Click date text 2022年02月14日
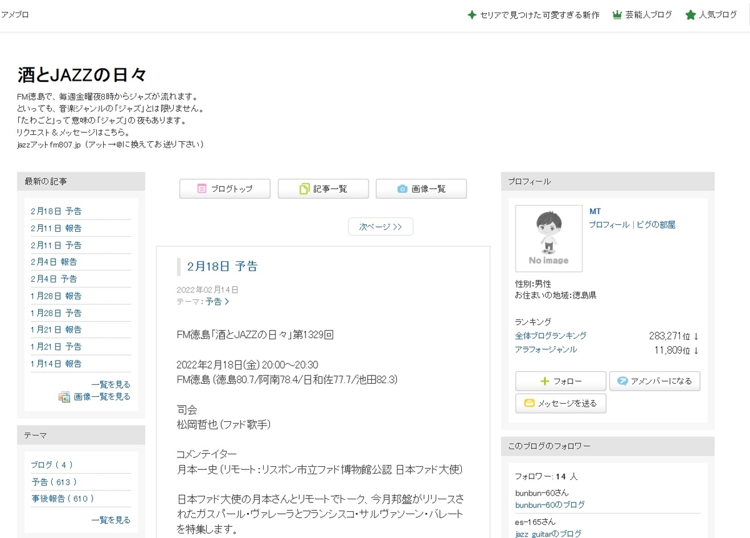 pyautogui.click(x=207, y=289)
